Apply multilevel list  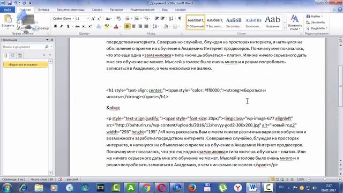146,18
